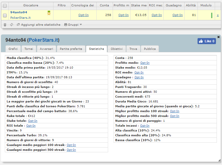Viewport: 222px width, 165px height.
Task: Click ITM%: 15,1% statistic row
Action: pyautogui.click(x=56, y=73)
